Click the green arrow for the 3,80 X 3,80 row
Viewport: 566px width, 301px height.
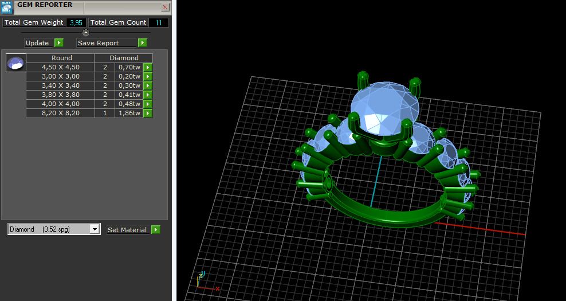tap(148, 95)
